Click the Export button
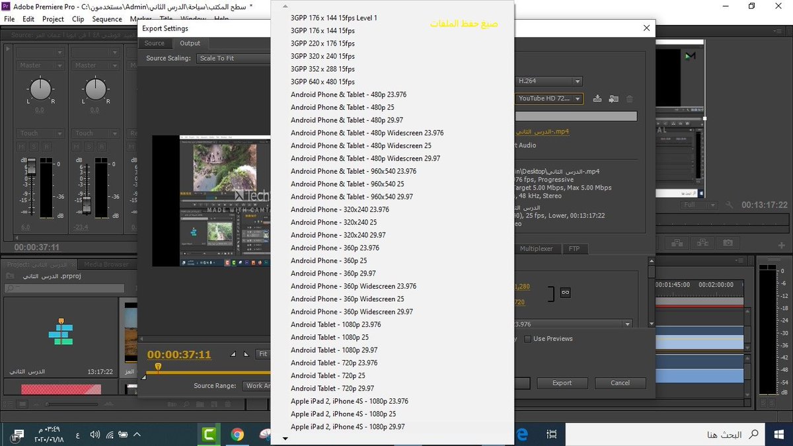This screenshot has height=446, width=793. 562,383
